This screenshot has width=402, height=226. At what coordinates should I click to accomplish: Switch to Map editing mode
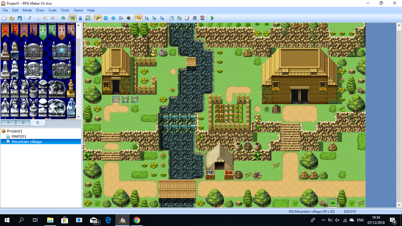[72, 18]
